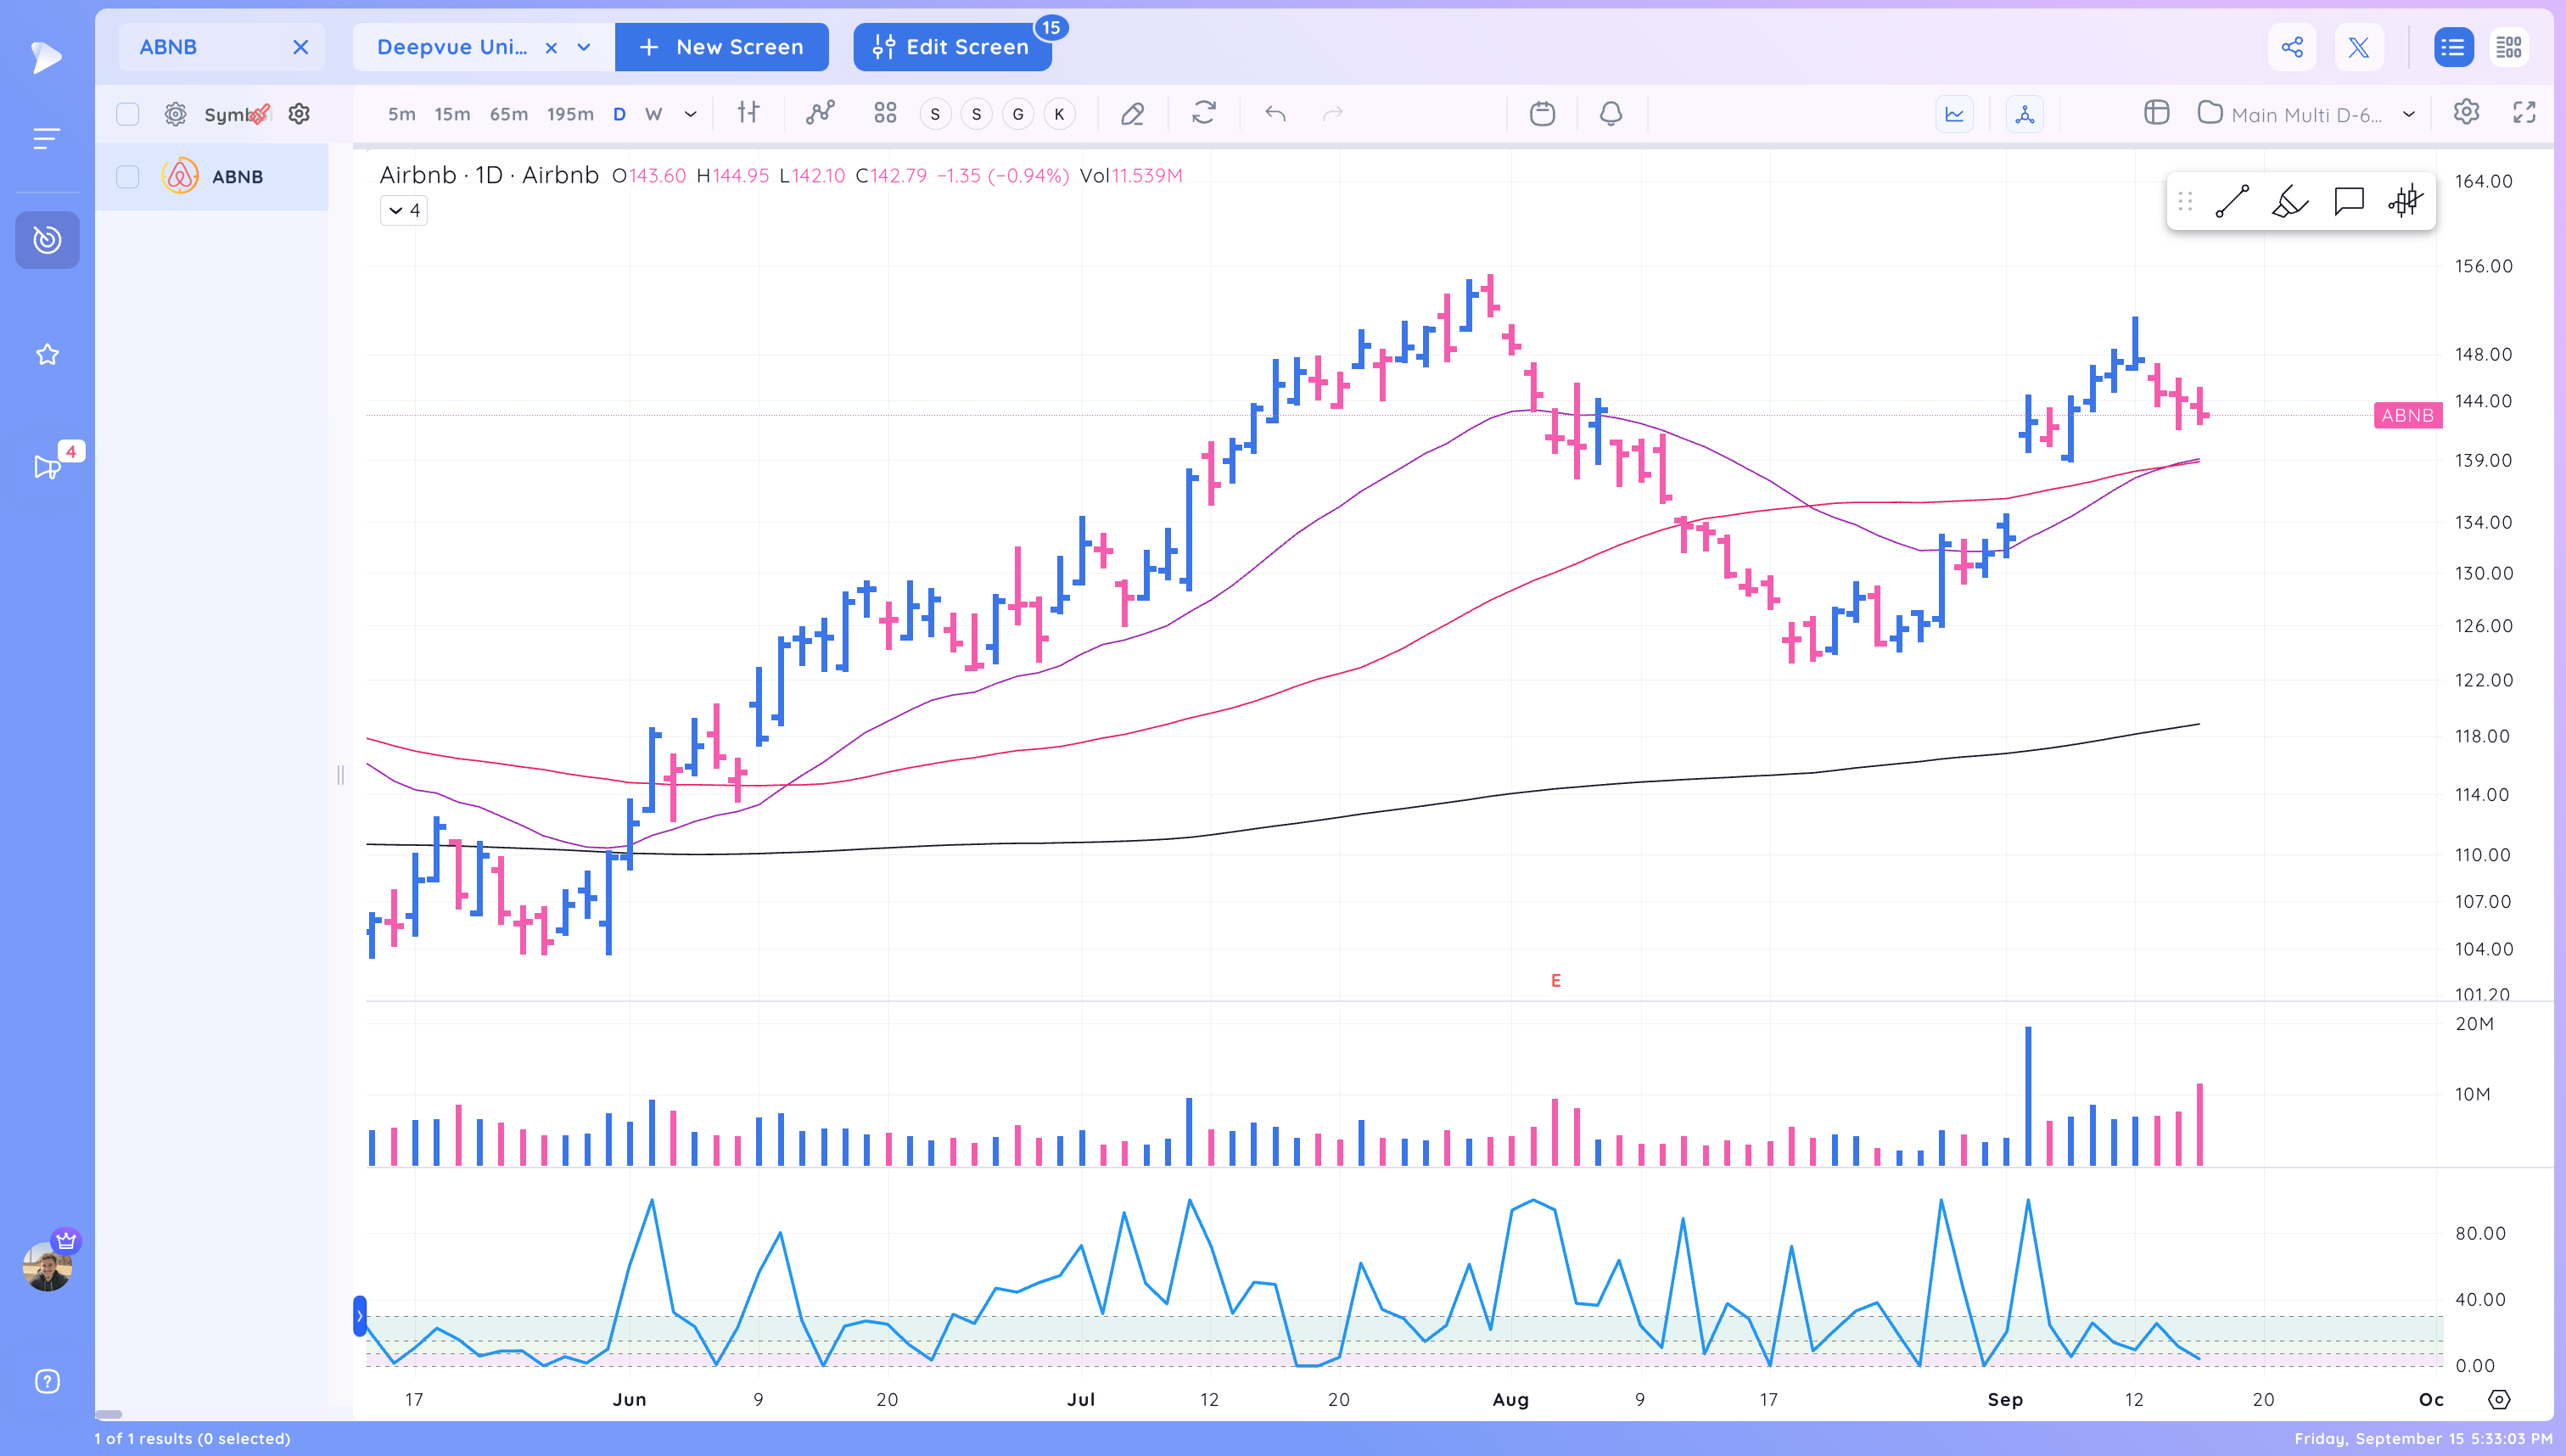Expand the collapsed indicator pane arrow

click(360, 1316)
